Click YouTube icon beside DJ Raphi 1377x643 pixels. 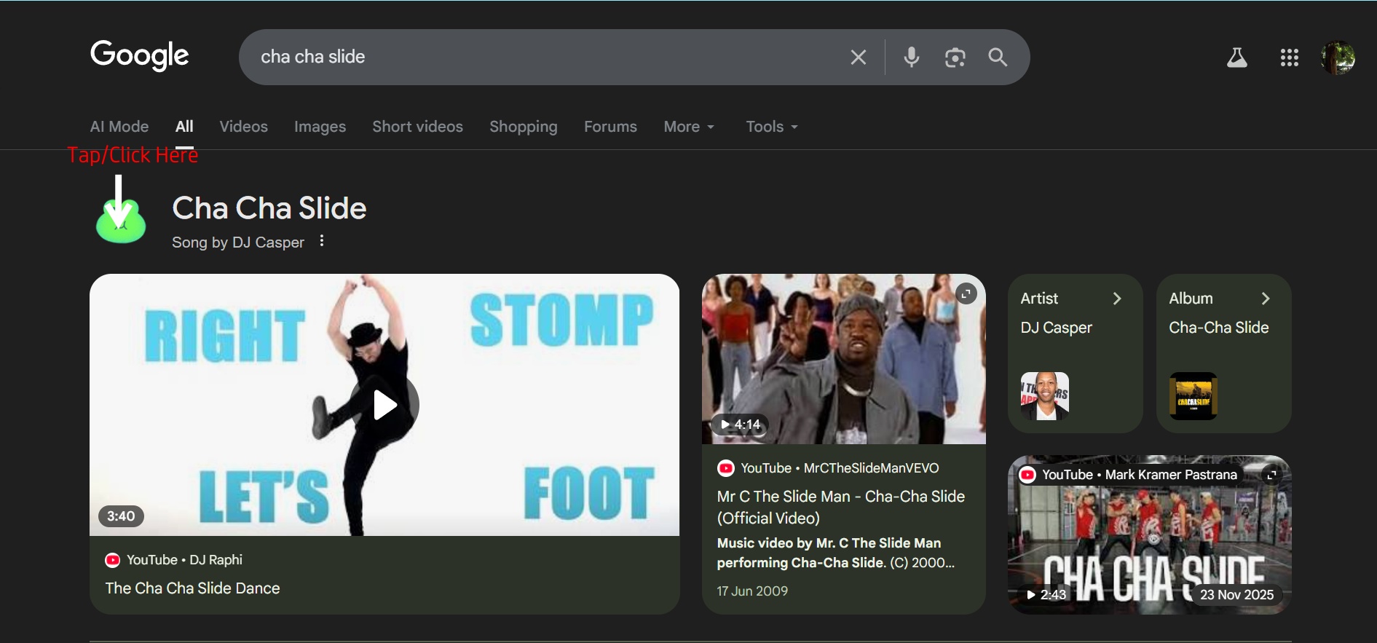click(x=112, y=560)
